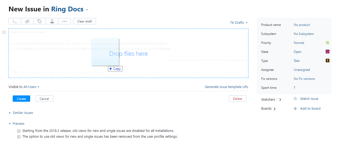Click the link issue icon
Image resolution: width=340 pixels, height=148 pixels.
tap(27, 21)
